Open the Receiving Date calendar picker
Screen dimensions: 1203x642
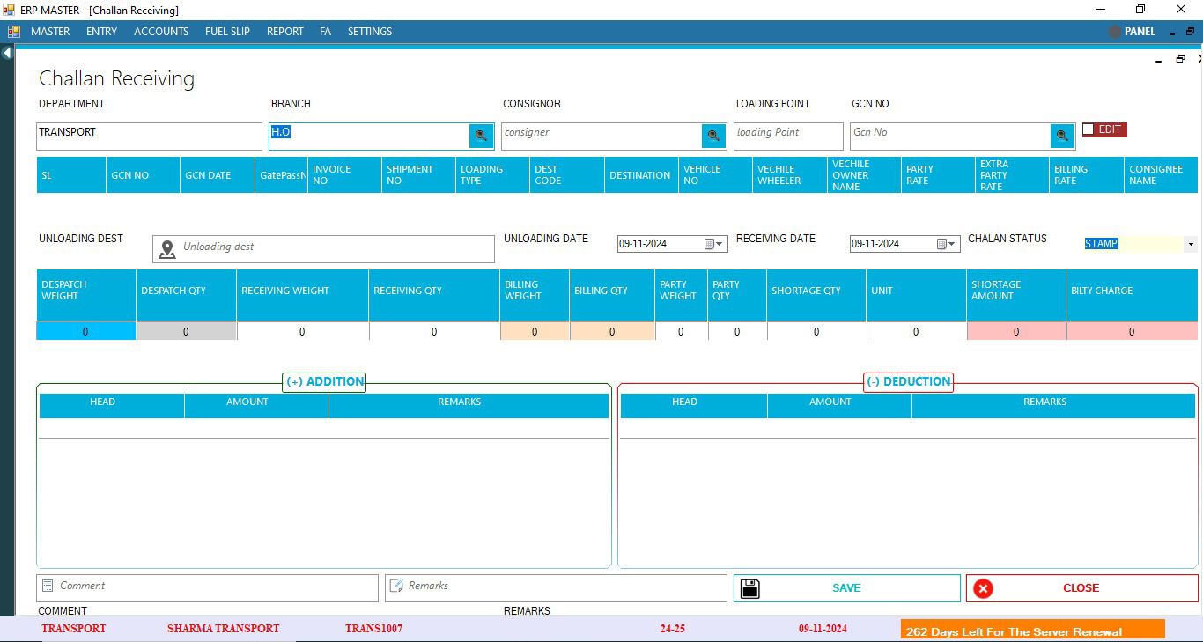pos(947,244)
